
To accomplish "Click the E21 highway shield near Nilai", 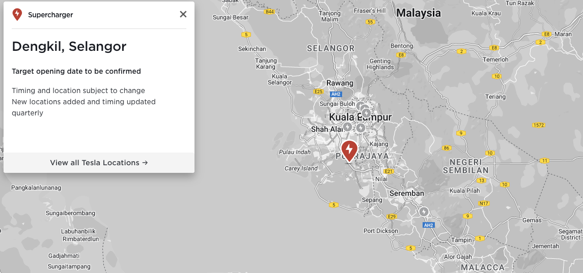I will point(388,171).
